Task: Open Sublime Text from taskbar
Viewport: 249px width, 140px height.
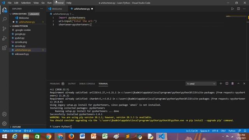Action: coord(128,136)
